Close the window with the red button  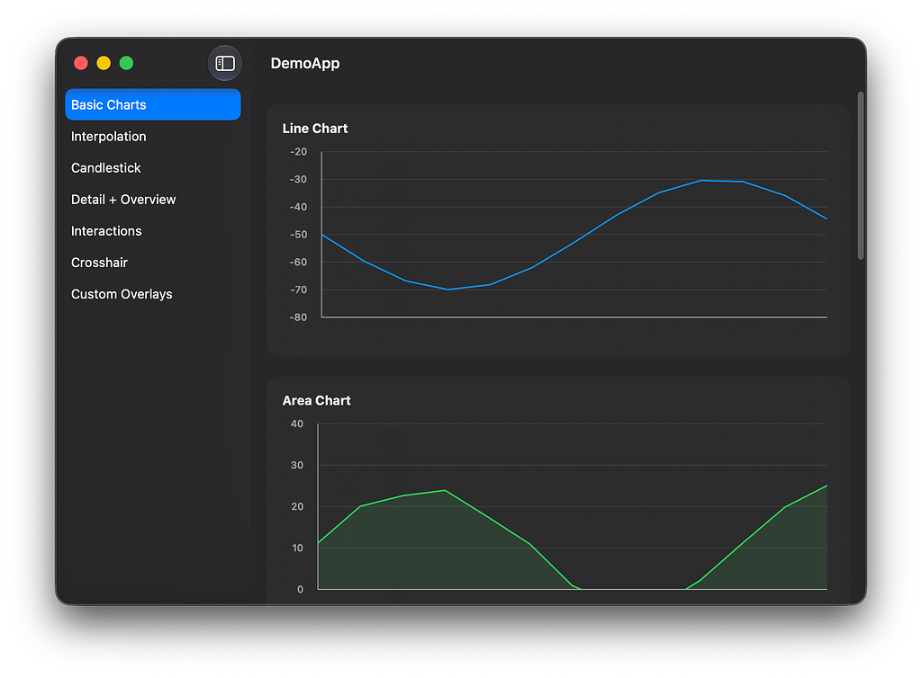pyautogui.click(x=81, y=63)
